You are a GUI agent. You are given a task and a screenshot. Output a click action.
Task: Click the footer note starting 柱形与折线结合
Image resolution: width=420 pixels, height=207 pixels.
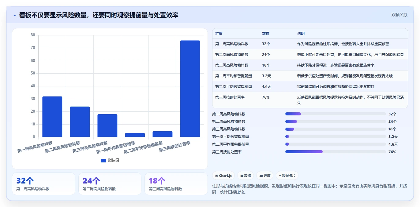coord(310,189)
